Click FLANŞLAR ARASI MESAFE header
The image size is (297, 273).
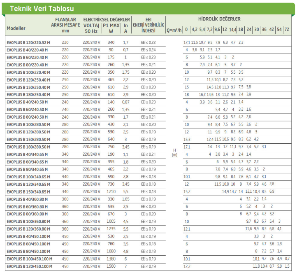coord(65,25)
